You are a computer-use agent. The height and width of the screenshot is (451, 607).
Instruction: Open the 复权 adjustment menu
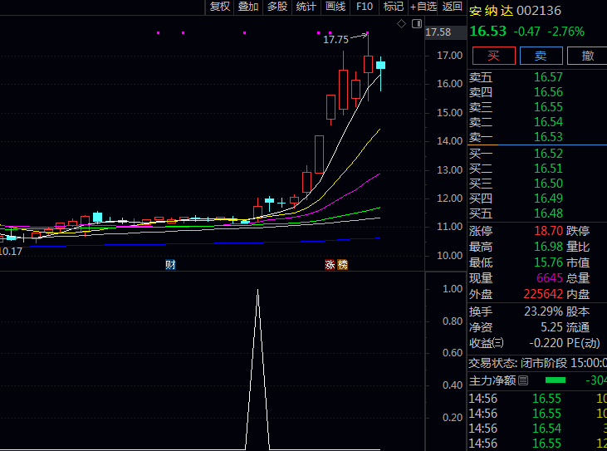click(220, 7)
